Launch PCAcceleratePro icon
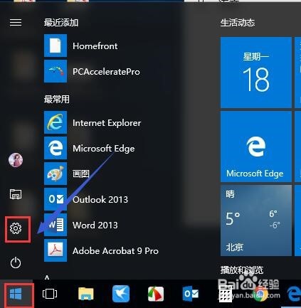 pos(56,71)
